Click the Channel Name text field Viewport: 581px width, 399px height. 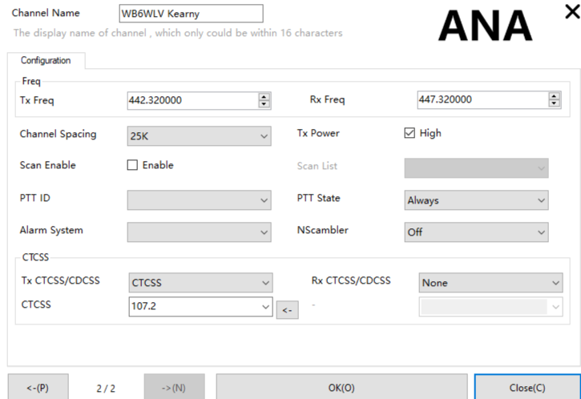click(190, 14)
